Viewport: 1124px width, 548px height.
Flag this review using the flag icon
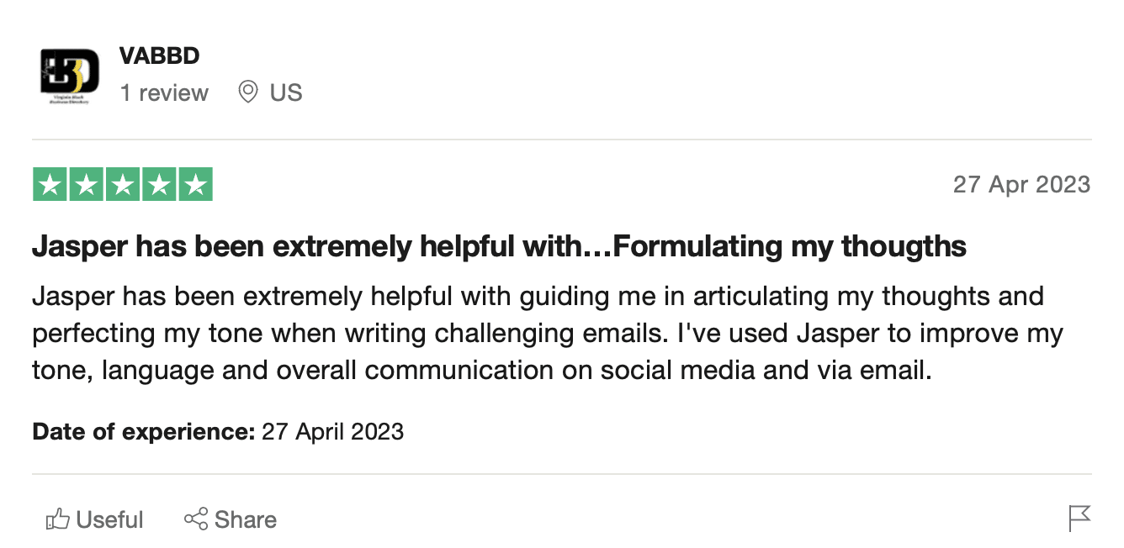tap(1079, 519)
